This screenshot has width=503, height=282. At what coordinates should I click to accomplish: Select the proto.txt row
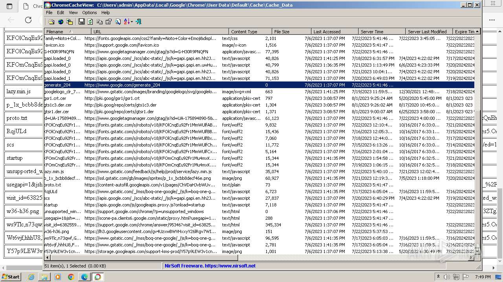pyautogui.click(x=259, y=185)
